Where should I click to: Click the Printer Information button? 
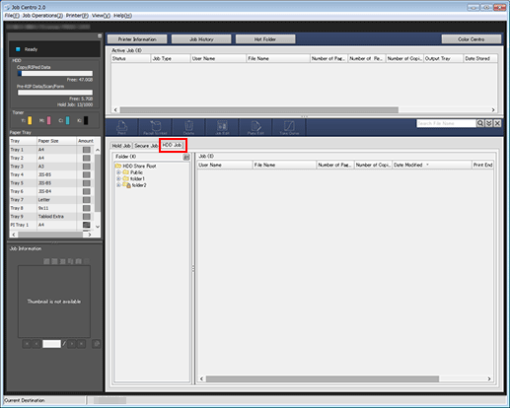137,39
